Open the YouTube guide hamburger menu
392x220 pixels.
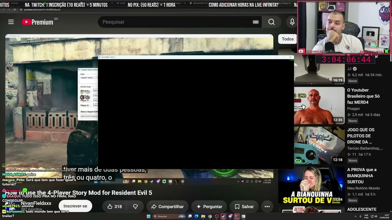point(11,22)
